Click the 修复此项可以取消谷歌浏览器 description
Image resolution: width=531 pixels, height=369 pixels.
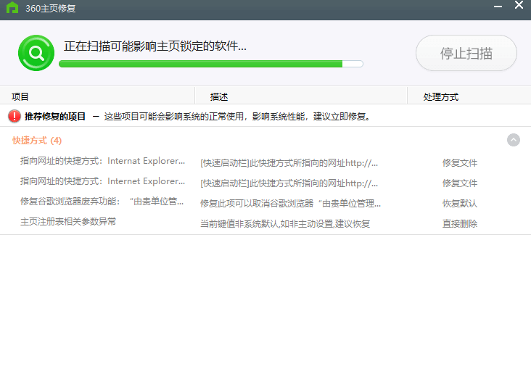coord(291,204)
